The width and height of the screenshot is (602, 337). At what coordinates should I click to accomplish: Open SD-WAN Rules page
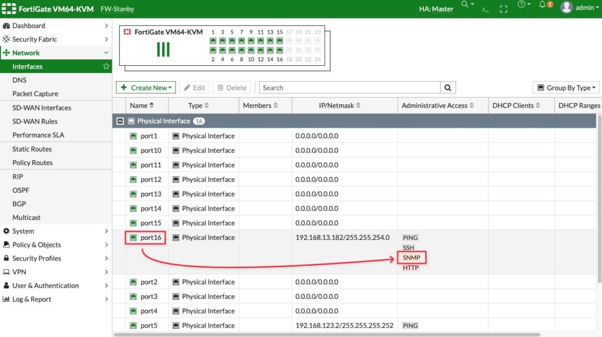[35, 121]
